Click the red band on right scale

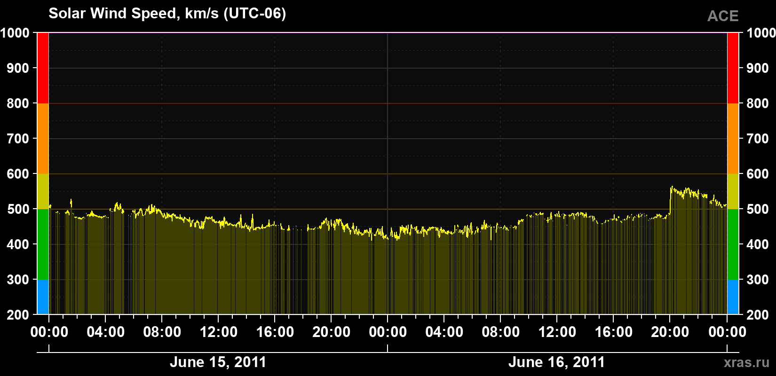click(733, 68)
